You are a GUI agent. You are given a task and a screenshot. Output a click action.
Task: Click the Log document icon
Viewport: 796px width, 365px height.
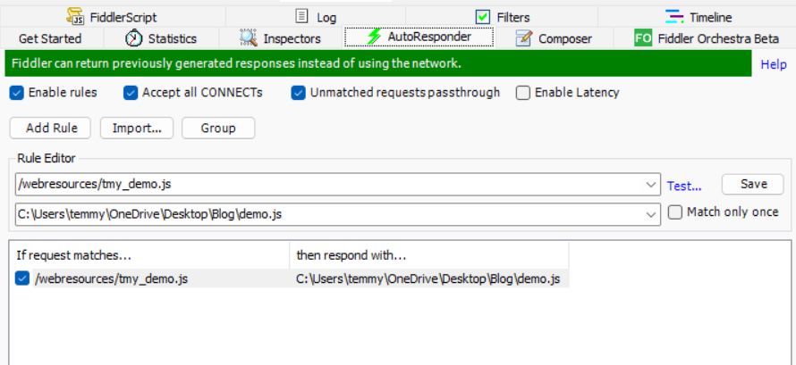pos(301,17)
